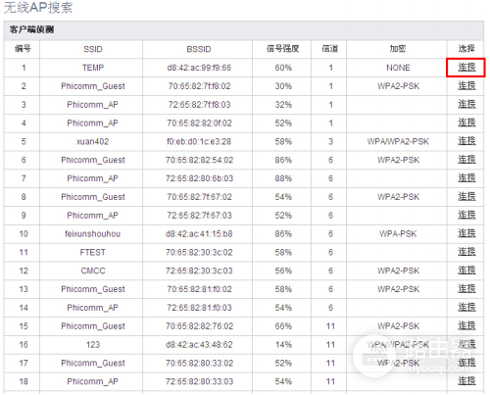Connect to Phicomm_AP in row 9
Image resolution: width=490 pixels, height=395 pixels.
(466, 215)
